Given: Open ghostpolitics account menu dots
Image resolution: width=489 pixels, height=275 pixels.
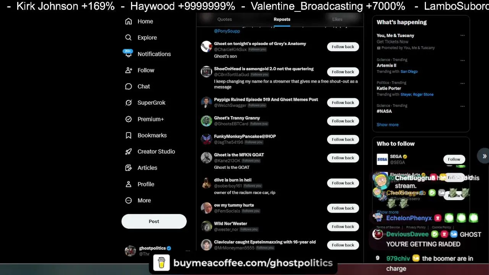Looking at the screenshot, I should (188, 251).
